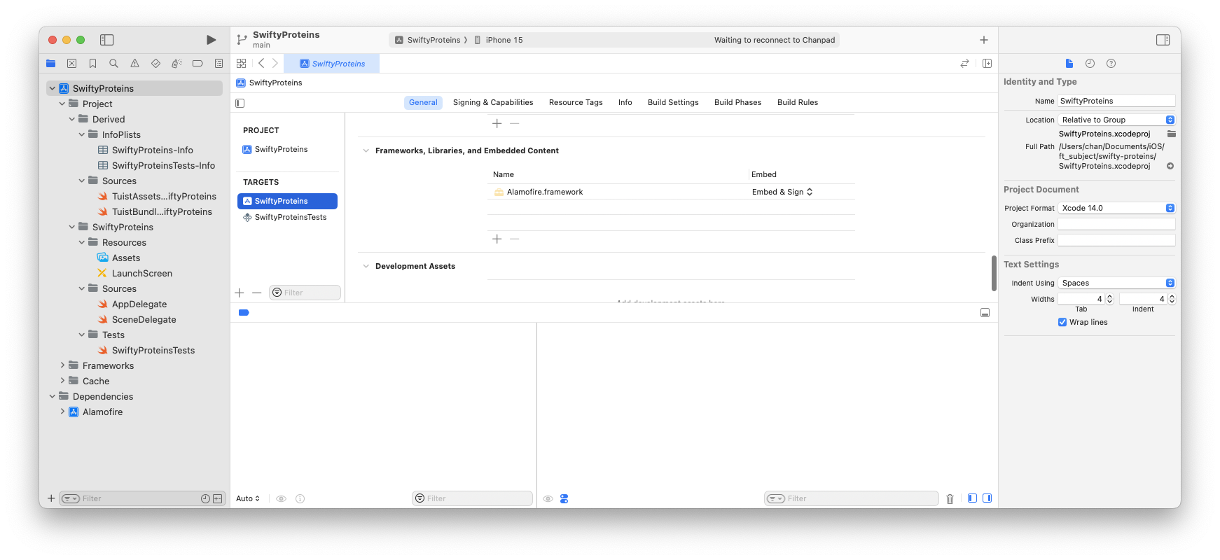The width and height of the screenshot is (1220, 560).
Task: Toggle the variables view pane button
Action: [972, 498]
